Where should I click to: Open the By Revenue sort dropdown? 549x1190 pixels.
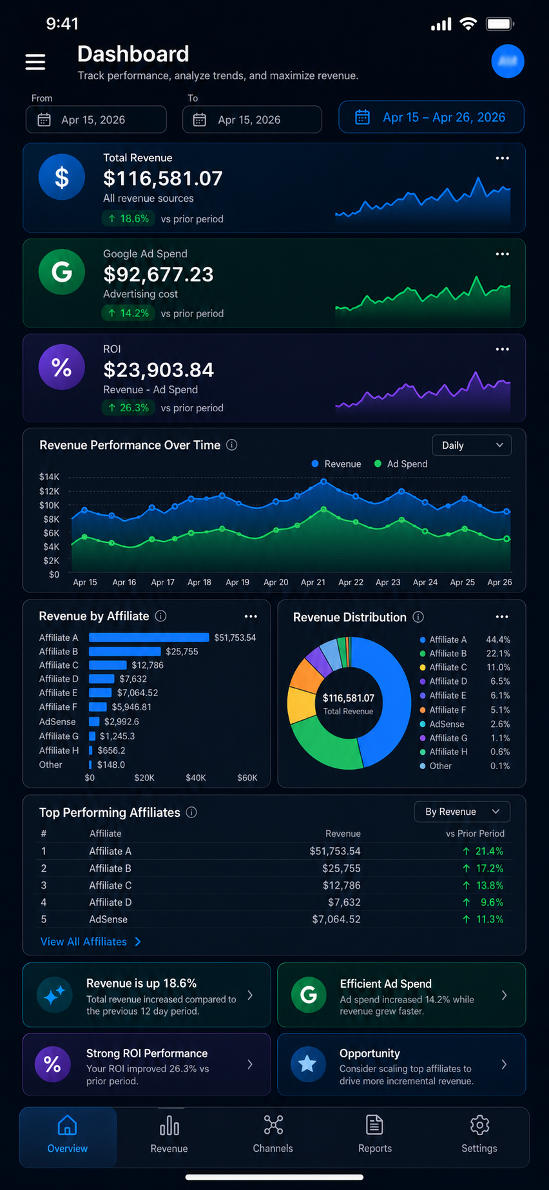point(462,812)
